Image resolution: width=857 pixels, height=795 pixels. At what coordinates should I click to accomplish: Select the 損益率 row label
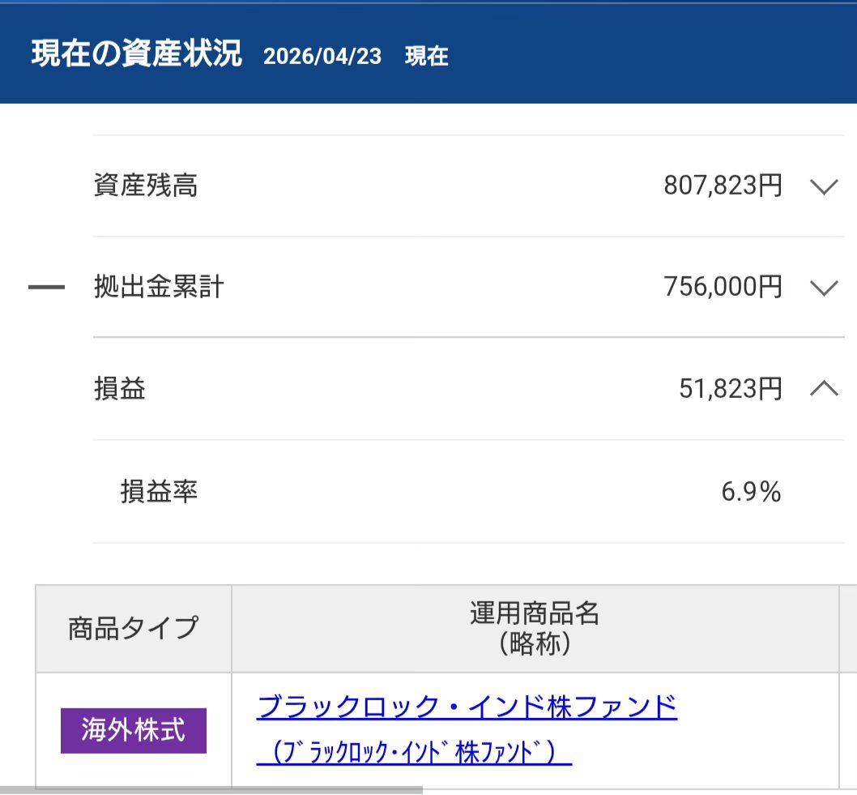click(160, 491)
